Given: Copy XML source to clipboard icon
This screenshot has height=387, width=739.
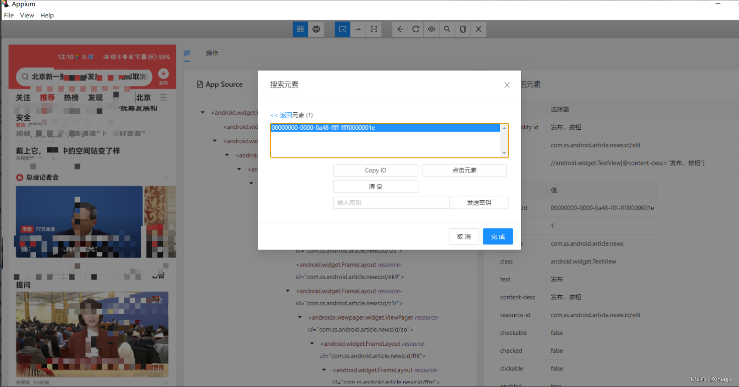Looking at the screenshot, I should [x=463, y=29].
